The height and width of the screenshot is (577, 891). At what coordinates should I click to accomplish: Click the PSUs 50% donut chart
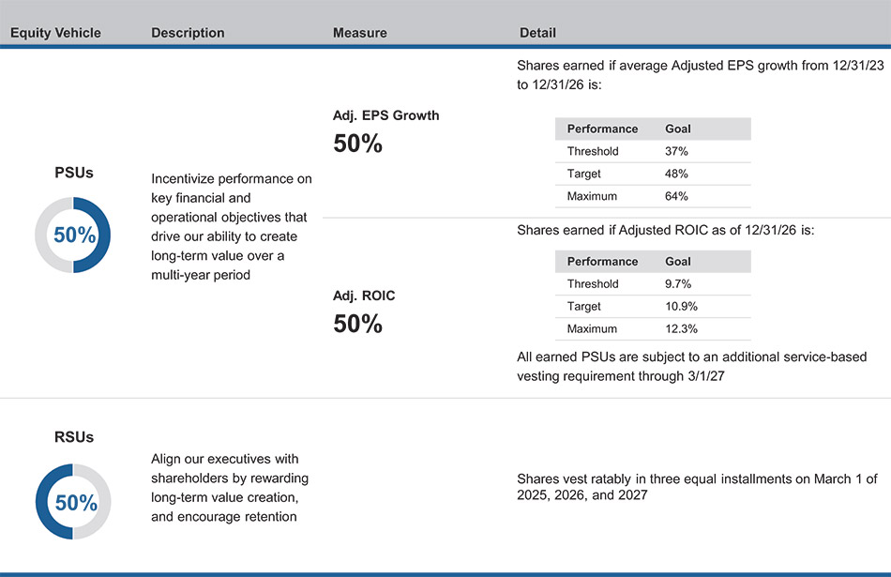73,235
